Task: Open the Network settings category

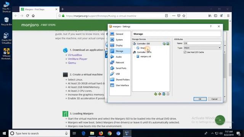Action: click(120, 62)
